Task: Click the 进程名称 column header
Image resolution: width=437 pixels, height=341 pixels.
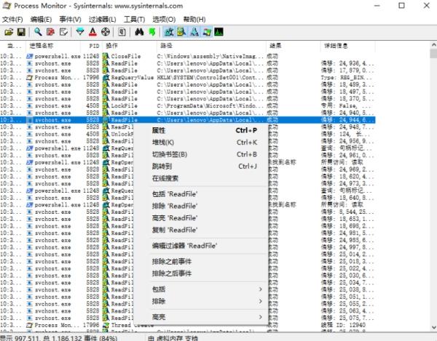Action: coord(53,46)
